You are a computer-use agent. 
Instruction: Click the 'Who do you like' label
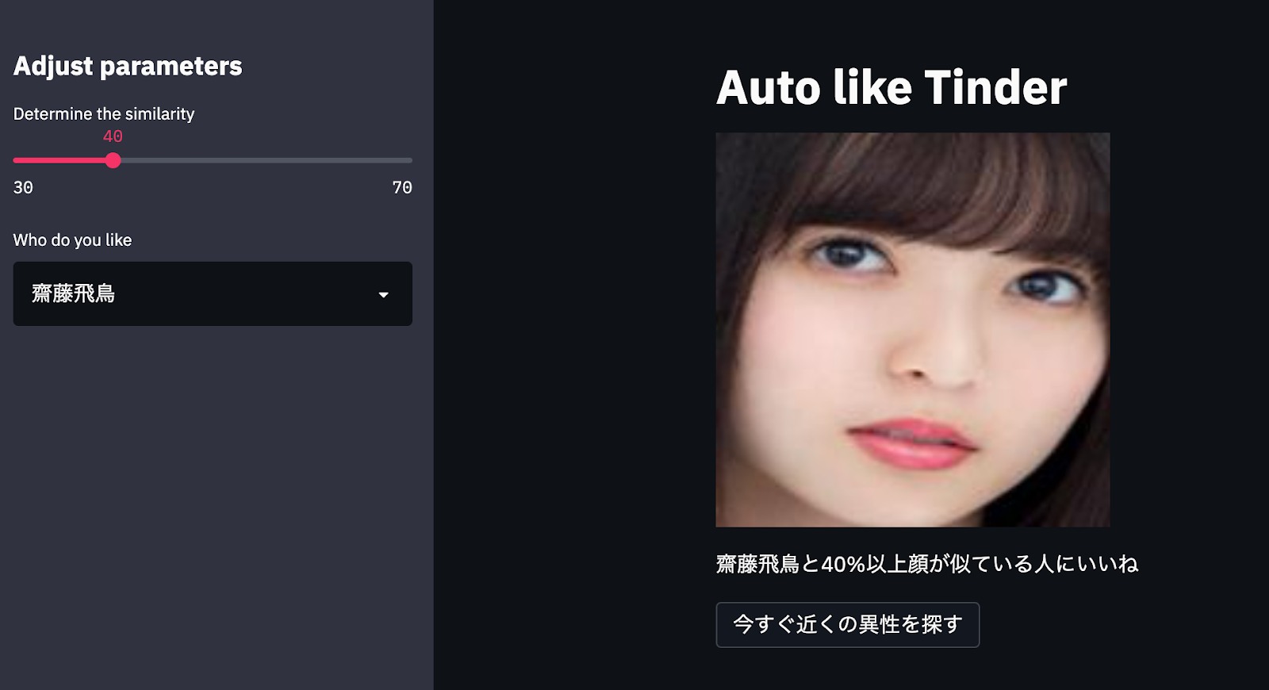click(72, 240)
